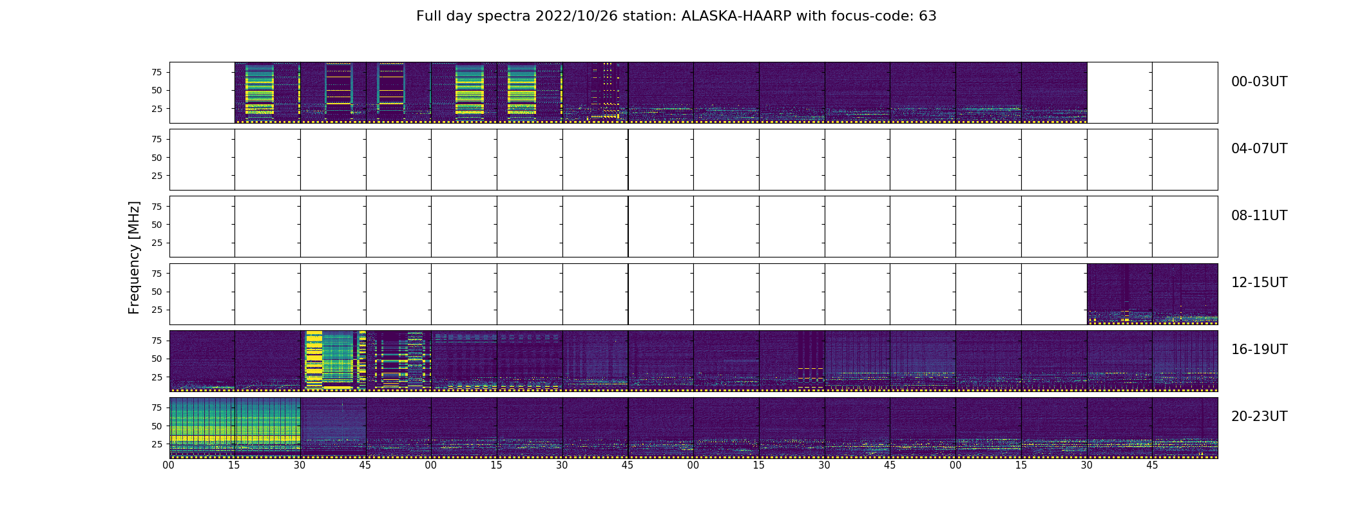Viewport: 1353px width, 515px height.
Task: Click the 50 tick of the 08-11UT row
Action: click(x=157, y=225)
